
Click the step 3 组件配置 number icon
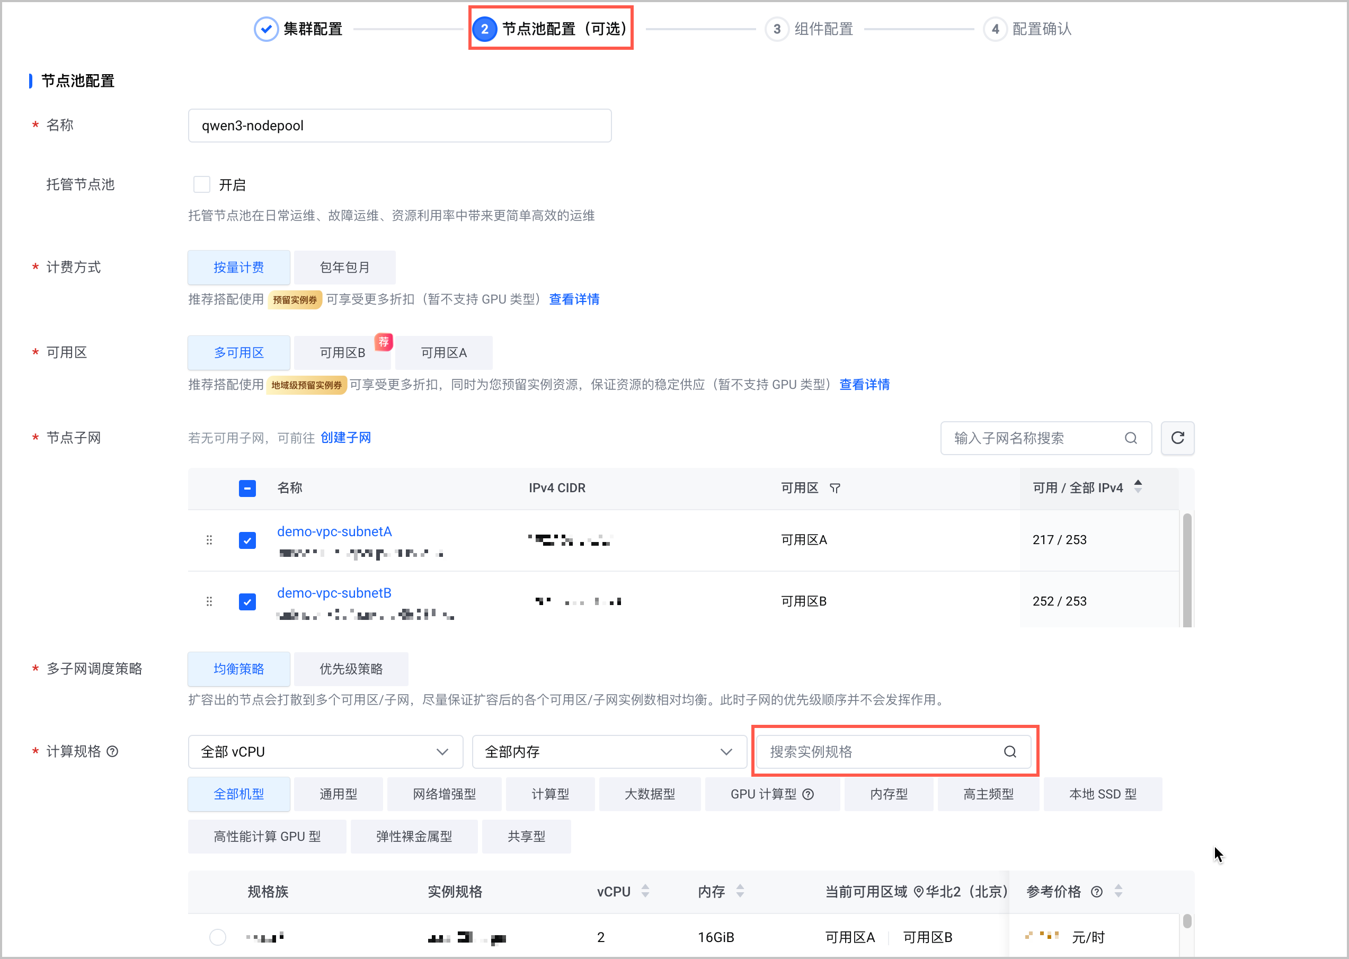coord(777,28)
